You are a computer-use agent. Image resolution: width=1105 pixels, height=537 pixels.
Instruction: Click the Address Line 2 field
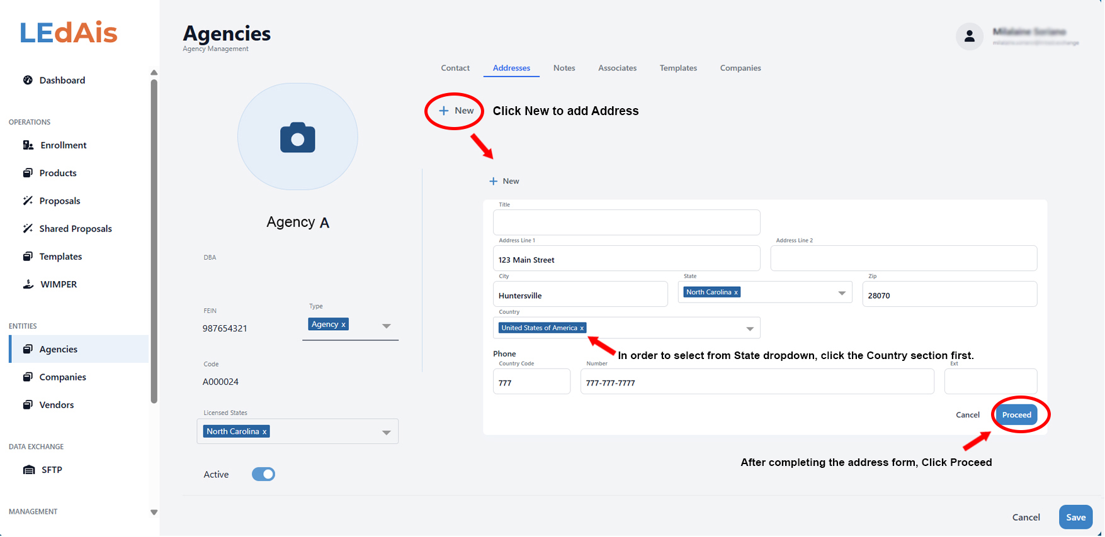click(x=904, y=258)
